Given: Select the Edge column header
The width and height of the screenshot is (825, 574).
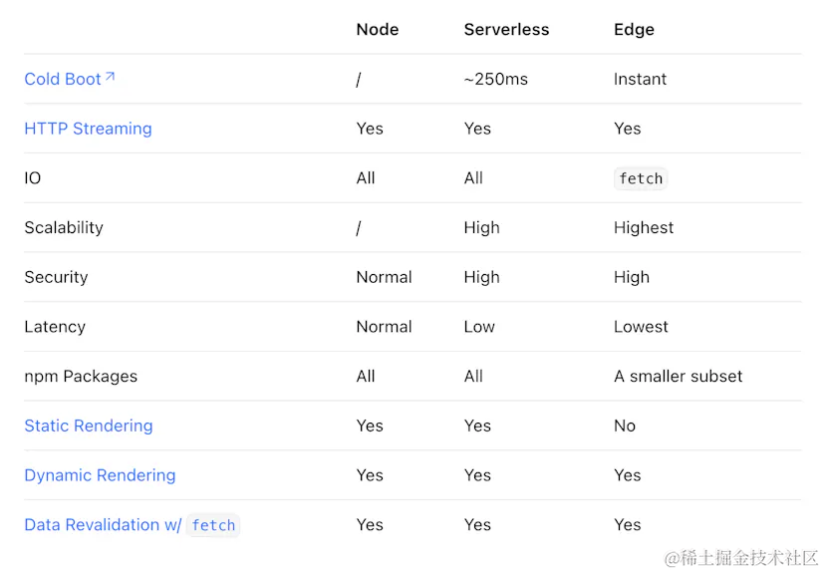Looking at the screenshot, I should tap(634, 30).
